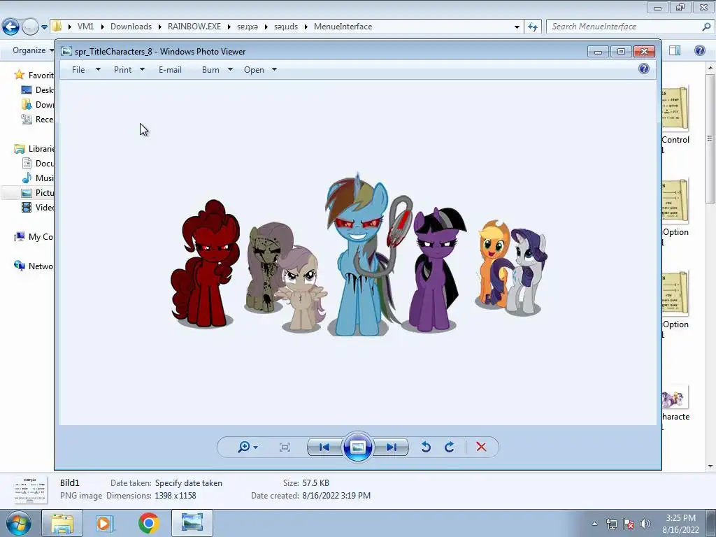Rotate image counterclockwise
Viewport: 716px width, 537px height.
tap(426, 447)
